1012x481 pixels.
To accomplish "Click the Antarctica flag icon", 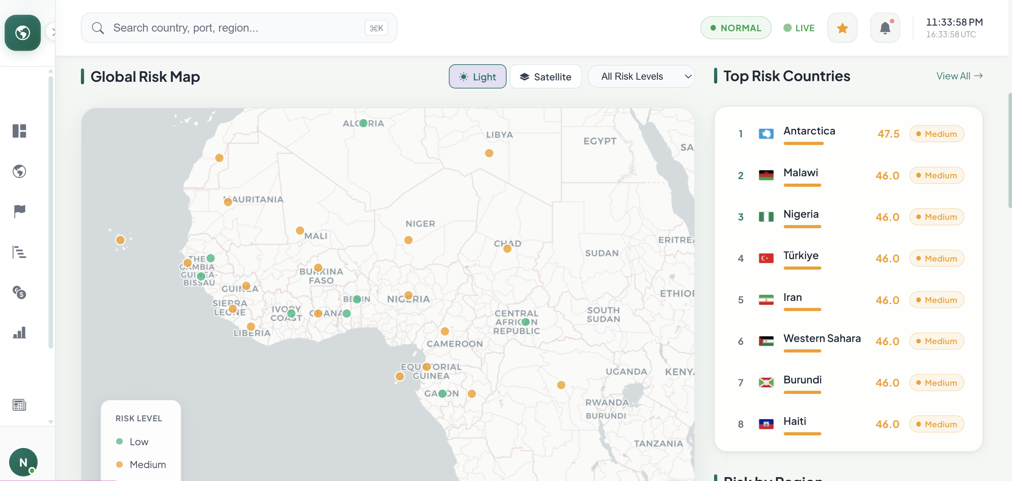I will (766, 134).
